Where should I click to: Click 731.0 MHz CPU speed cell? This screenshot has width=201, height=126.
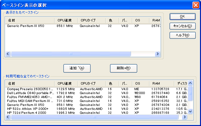tap(65, 101)
